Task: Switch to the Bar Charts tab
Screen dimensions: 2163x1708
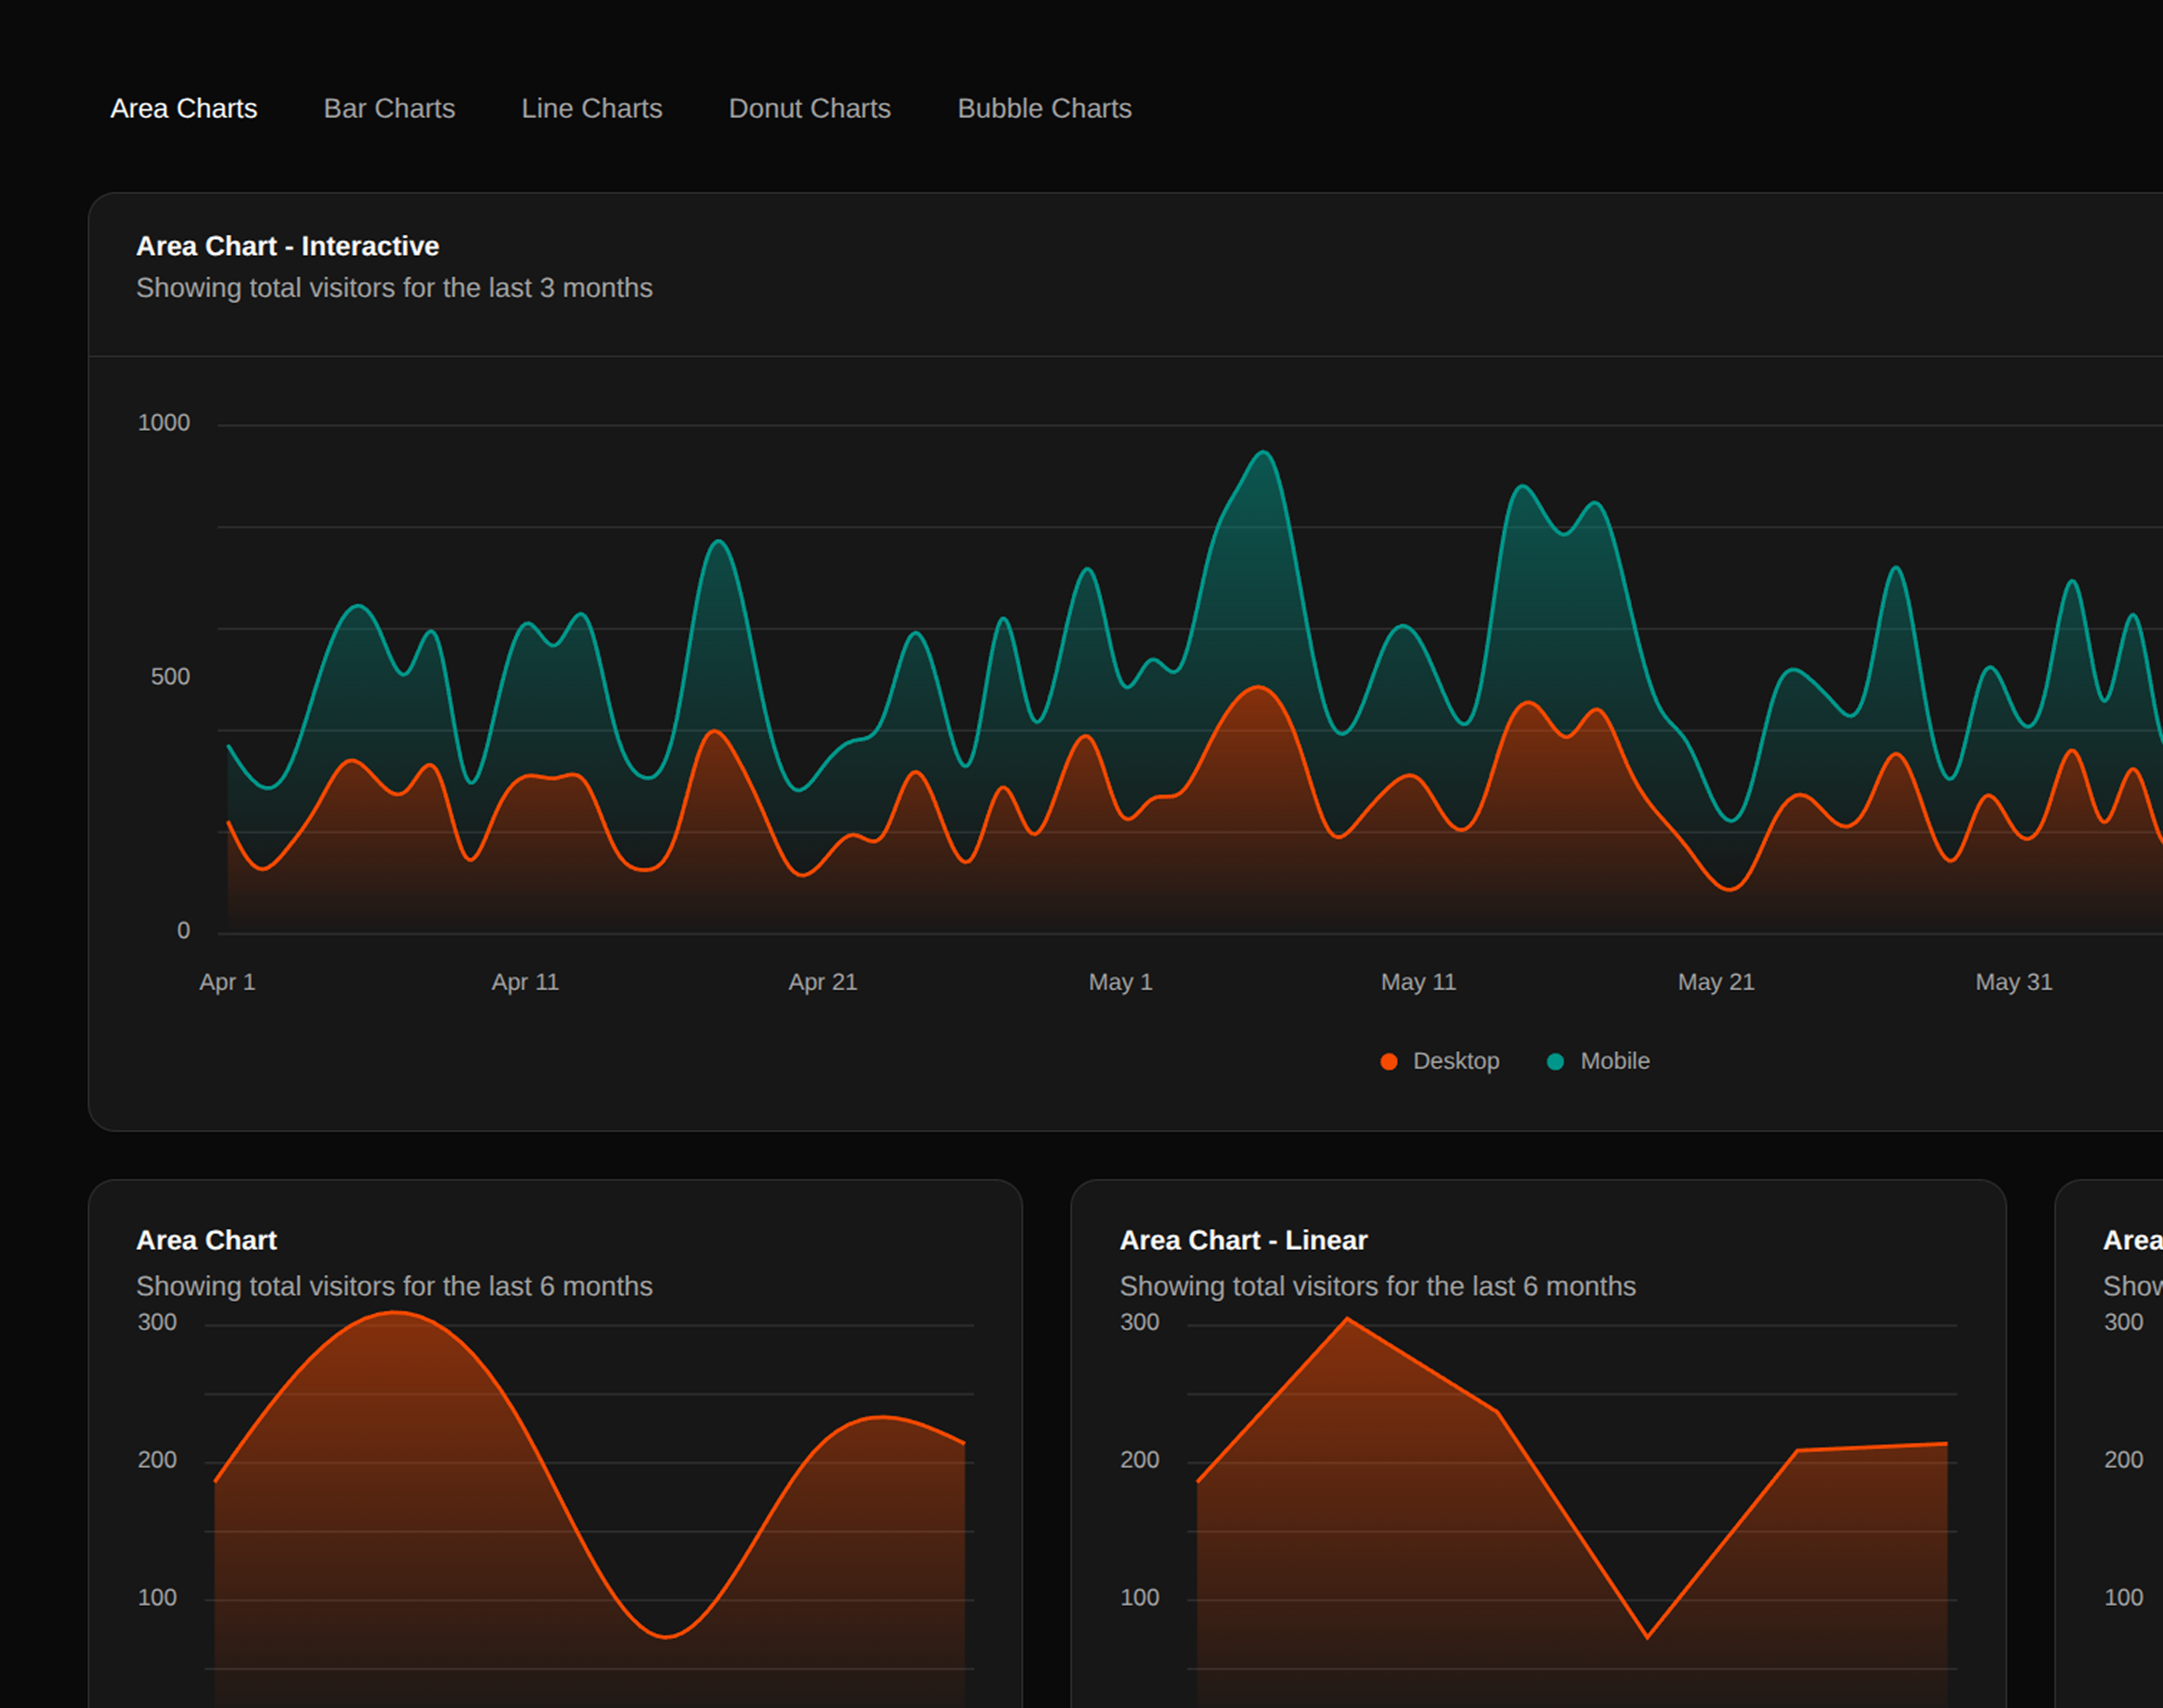Action: pyautogui.click(x=389, y=108)
